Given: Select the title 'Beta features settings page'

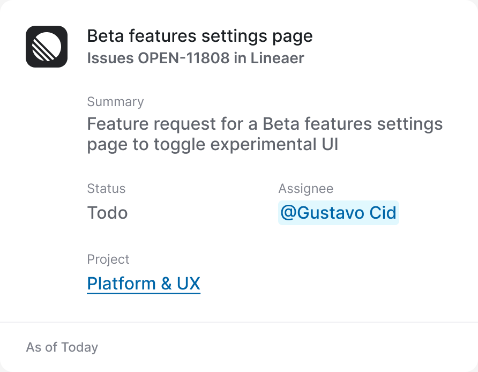Looking at the screenshot, I should (x=200, y=36).
